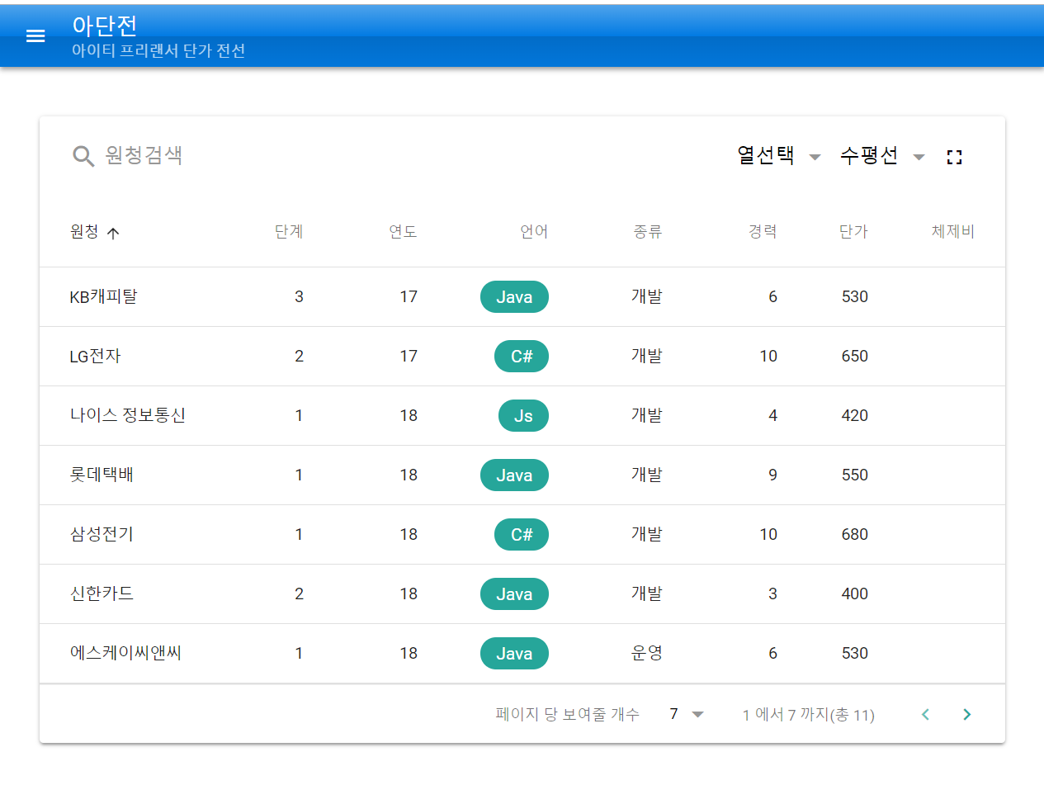Click the 아단전 app title

[x=104, y=26]
